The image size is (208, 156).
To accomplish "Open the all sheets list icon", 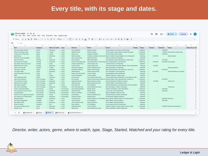I will (x=19, y=113).
